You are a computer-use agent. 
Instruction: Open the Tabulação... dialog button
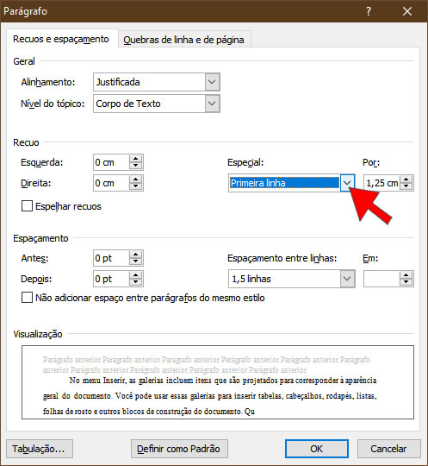(40, 449)
